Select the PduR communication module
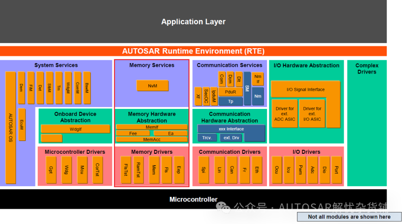Screen dimensions: 402x224 click(x=230, y=92)
